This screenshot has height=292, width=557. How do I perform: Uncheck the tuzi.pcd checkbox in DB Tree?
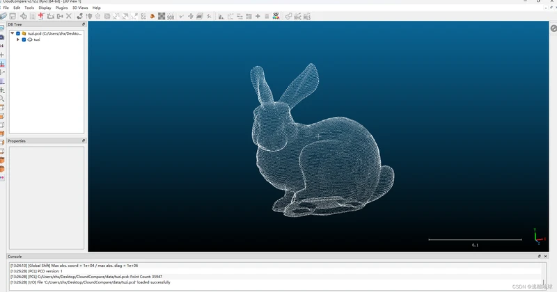[x=18, y=33]
